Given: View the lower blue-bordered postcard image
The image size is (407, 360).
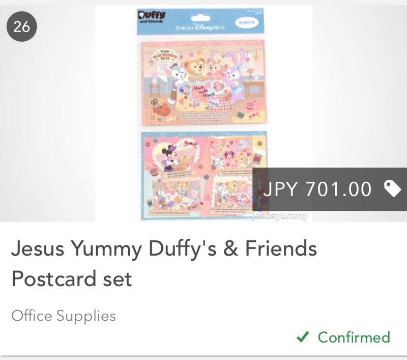Looking at the screenshot, I should [x=204, y=176].
